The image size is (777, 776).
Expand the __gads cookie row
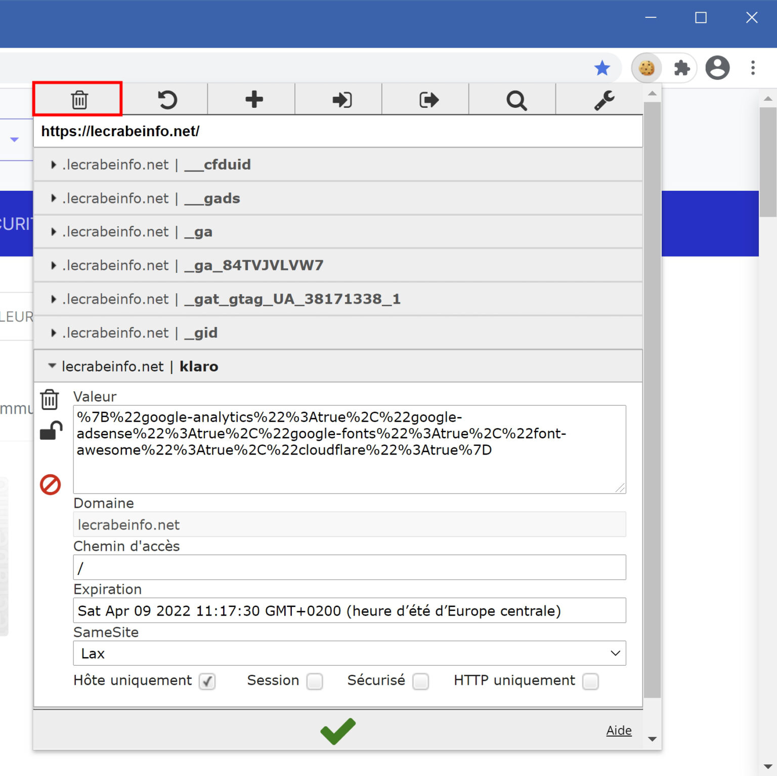338,198
